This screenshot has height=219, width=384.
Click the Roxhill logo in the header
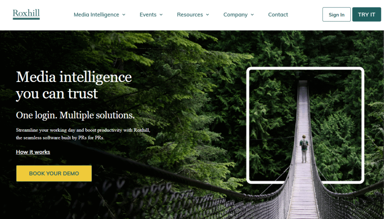point(26,15)
